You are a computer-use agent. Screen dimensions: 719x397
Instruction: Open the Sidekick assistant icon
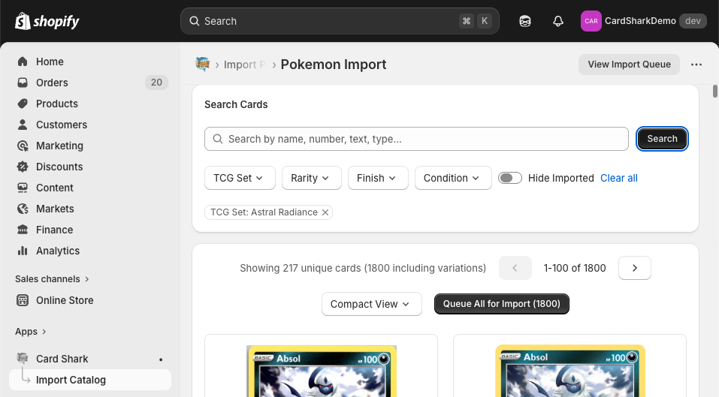click(x=525, y=21)
